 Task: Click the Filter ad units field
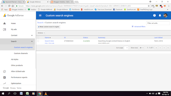(158, 23)
